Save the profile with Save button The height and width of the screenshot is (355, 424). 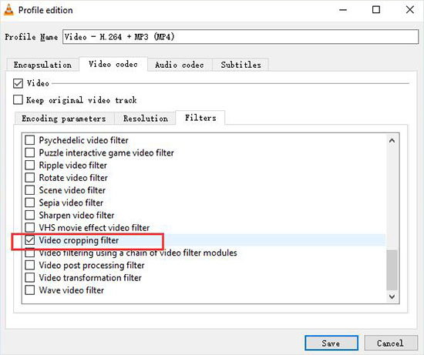point(331,343)
